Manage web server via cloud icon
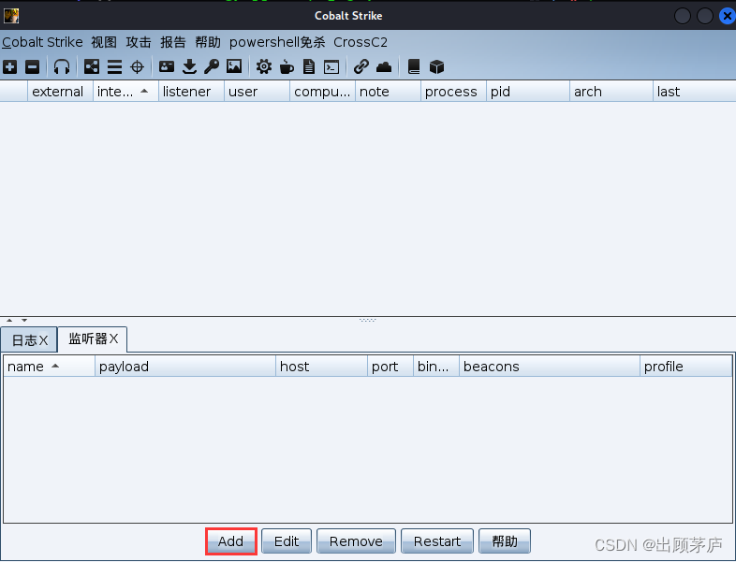Screen dimensions: 736x562 [384, 67]
